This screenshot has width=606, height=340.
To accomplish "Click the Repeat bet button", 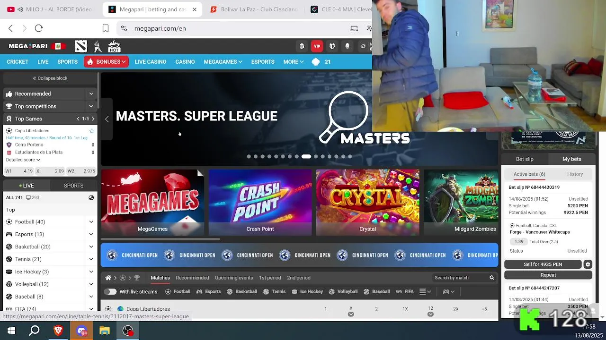I will coord(548,275).
